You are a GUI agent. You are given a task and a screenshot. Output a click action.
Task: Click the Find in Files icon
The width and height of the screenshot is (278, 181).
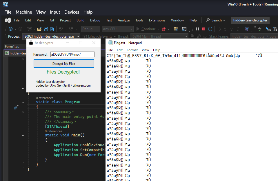[175, 29]
